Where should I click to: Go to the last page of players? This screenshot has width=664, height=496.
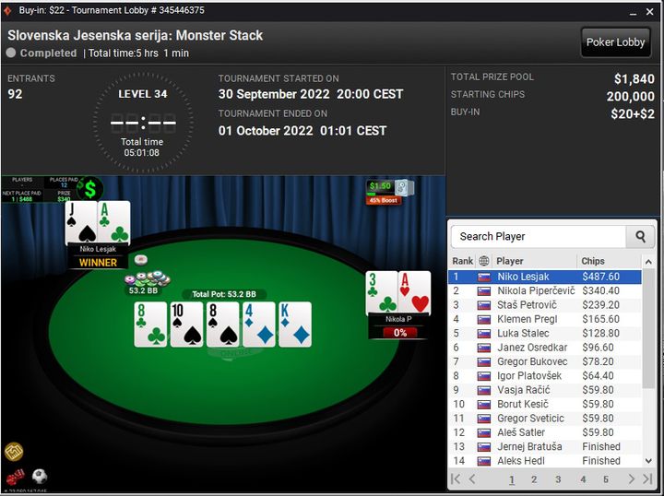pos(647,479)
